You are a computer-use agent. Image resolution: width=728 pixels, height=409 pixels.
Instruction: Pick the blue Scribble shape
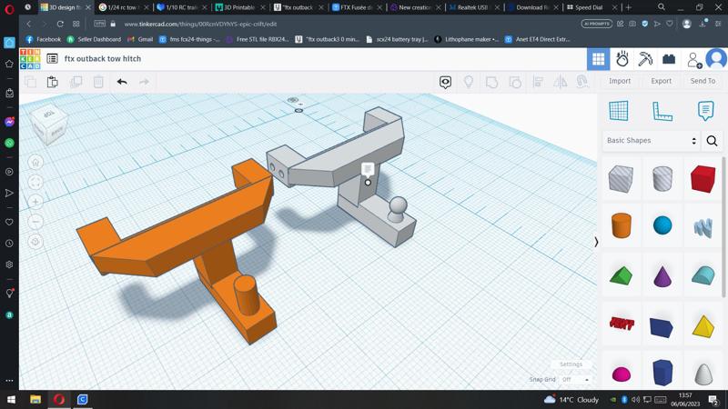703,228
